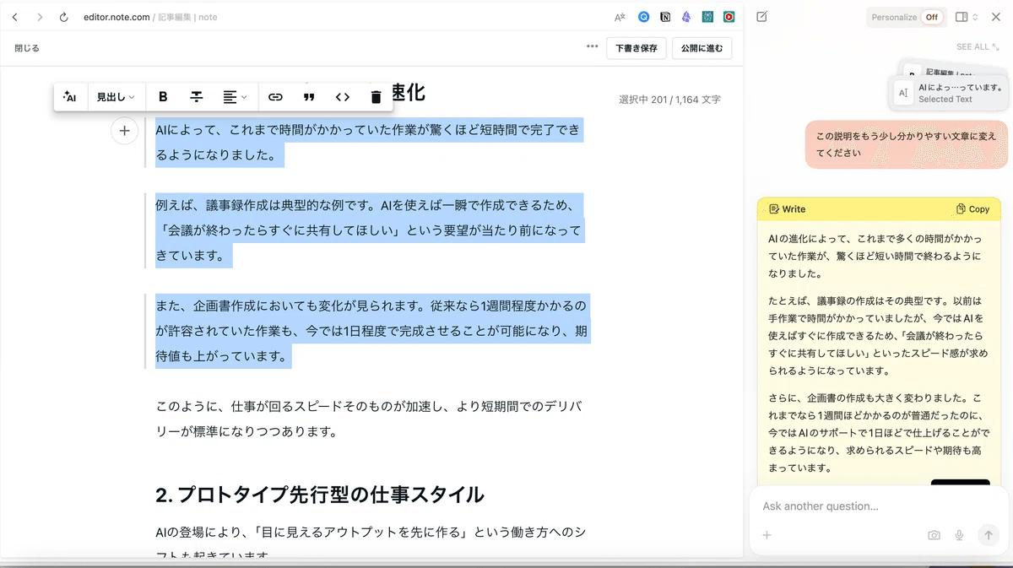Open the blue circular Q extension
The image size is (1013, 568).
644,17
